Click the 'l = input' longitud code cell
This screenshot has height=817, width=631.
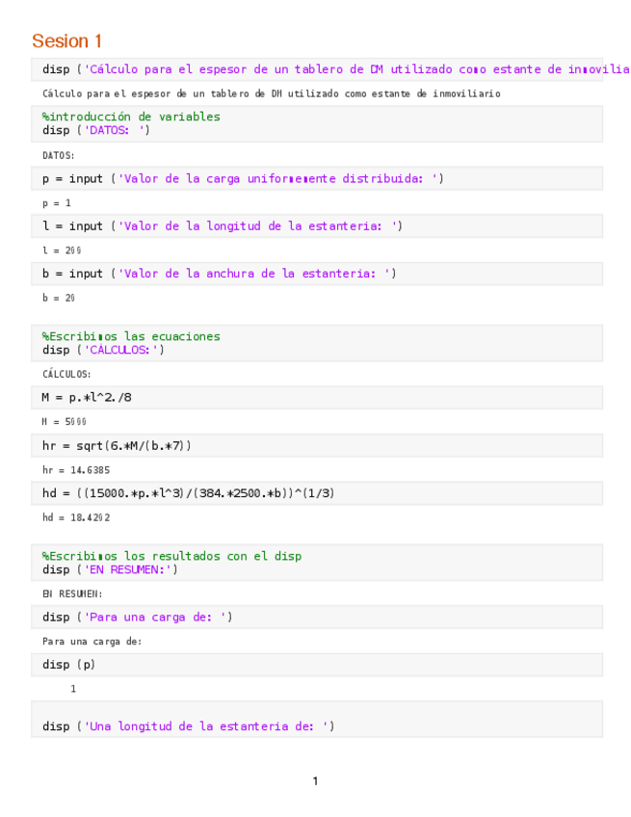(x=223, y=225)
